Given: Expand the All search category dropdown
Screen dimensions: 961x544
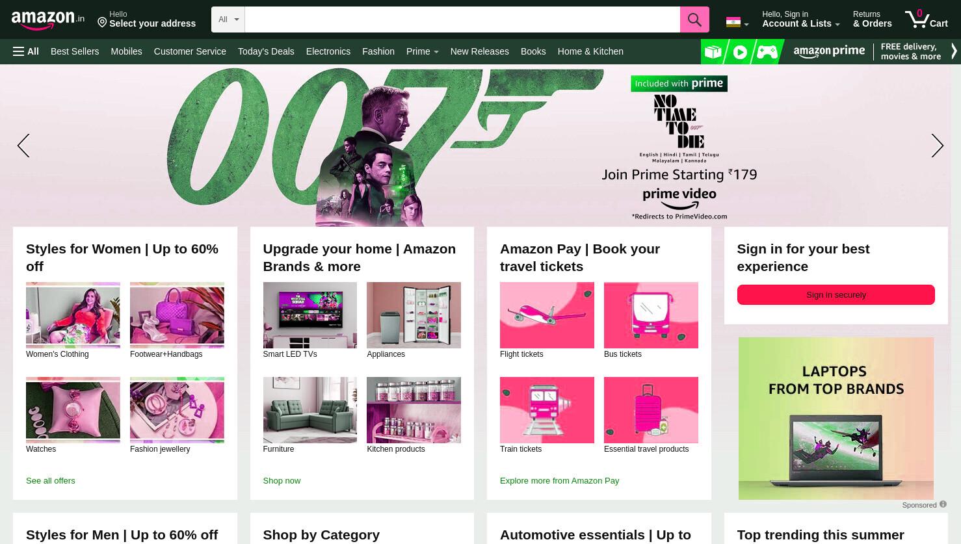Looking at the screenshot, I should point(228,19).
